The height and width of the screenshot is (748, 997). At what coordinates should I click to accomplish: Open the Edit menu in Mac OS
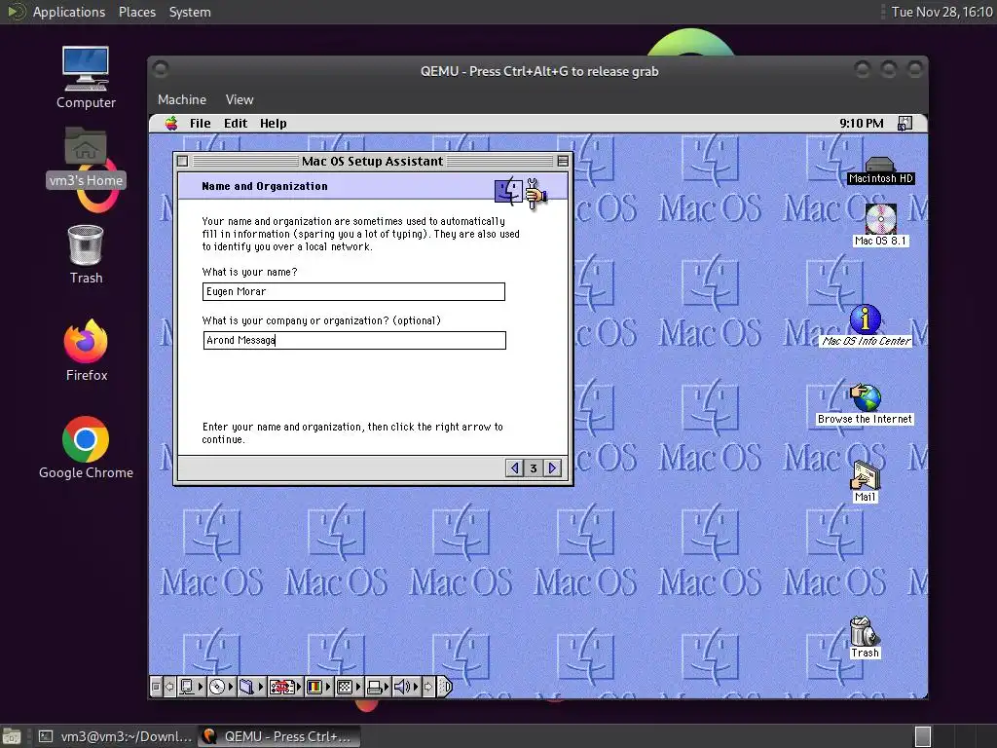(236, 124)
